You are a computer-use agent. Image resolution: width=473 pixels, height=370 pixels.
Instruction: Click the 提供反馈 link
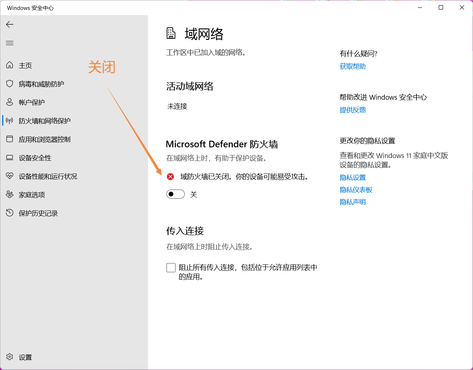pos(353,110)
